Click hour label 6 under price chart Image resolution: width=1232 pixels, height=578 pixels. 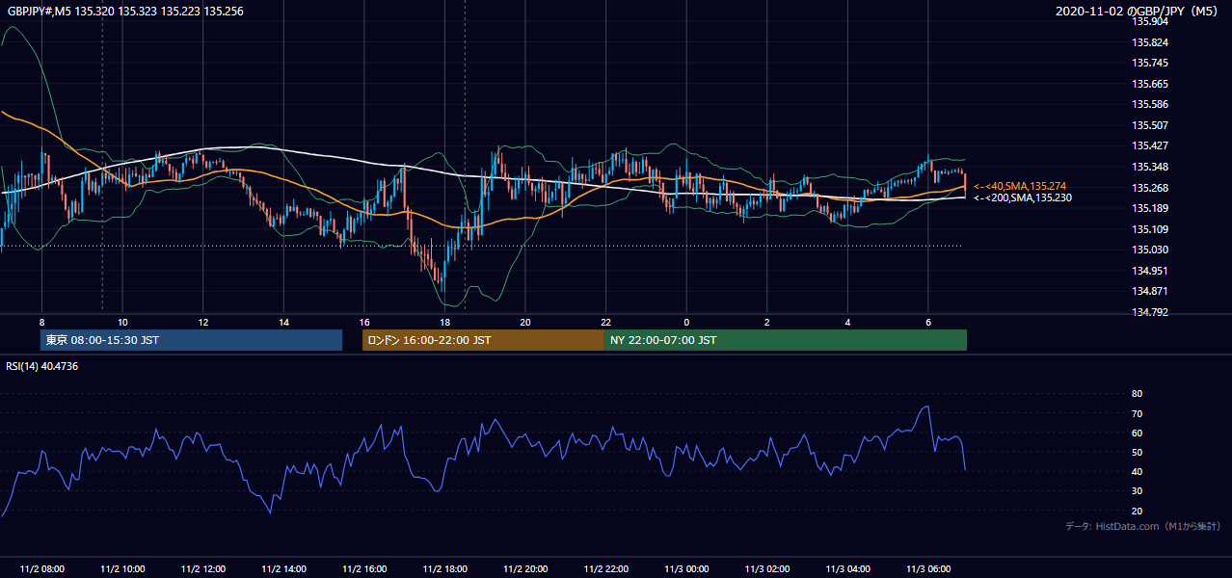point(928,322)
